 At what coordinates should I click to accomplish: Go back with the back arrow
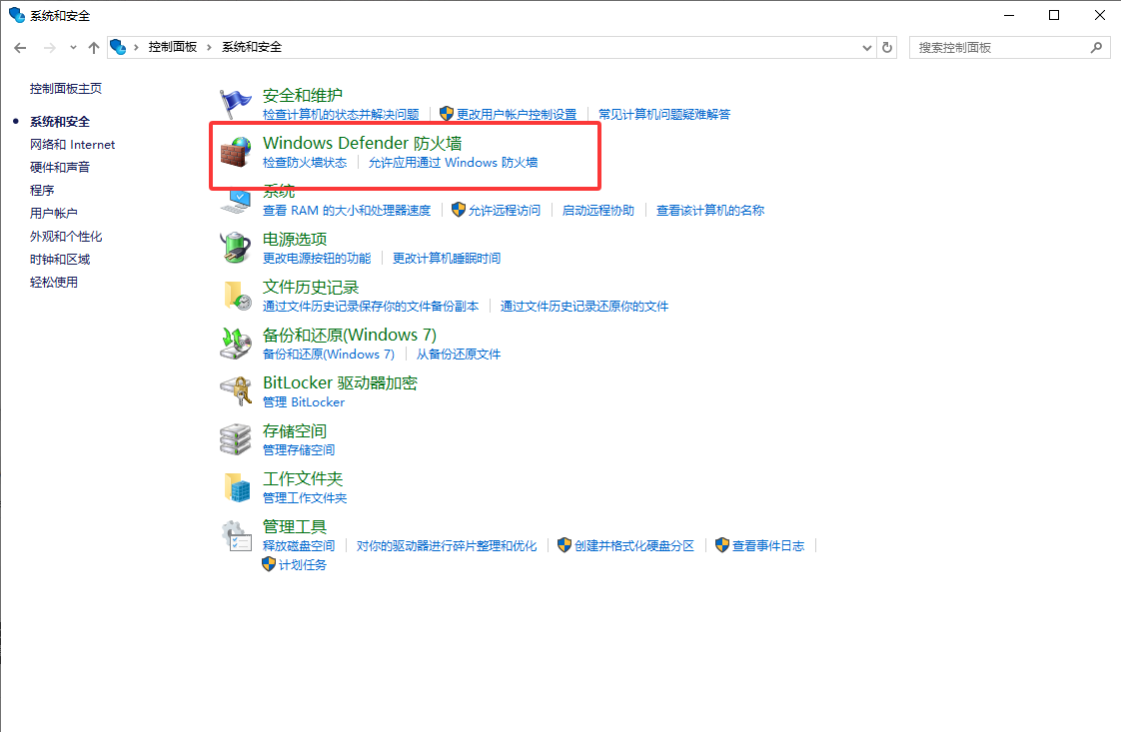coord(20,47)
